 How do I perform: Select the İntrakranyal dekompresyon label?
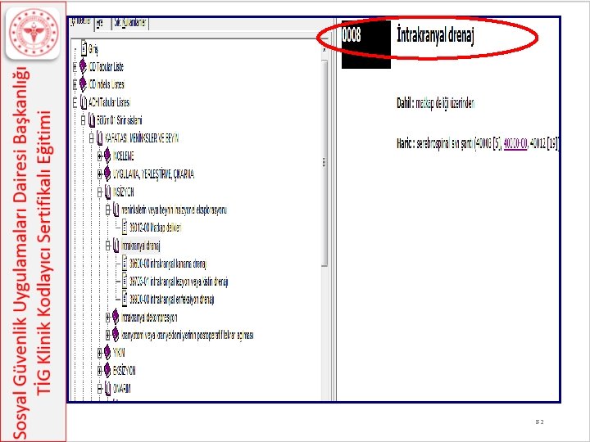pyautogui.click(x=149, y=318)
